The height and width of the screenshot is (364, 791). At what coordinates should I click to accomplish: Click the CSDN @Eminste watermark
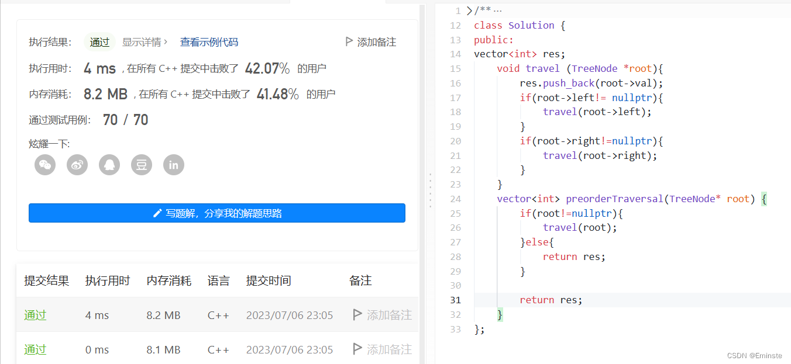coord(755,355)
